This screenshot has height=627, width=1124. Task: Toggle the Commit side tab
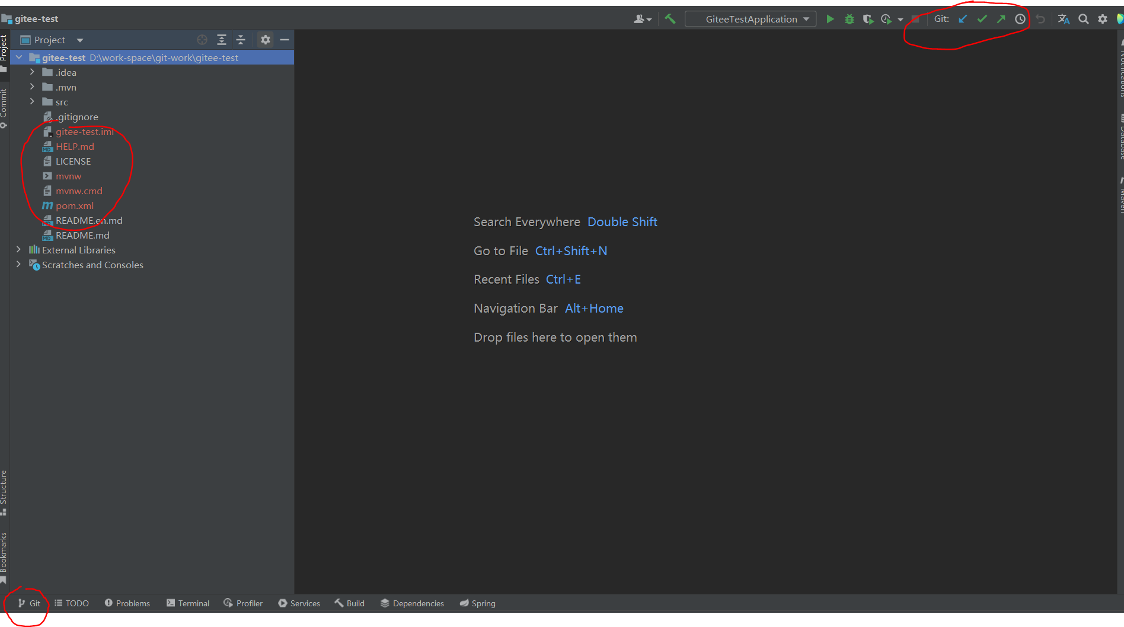click(4, 108)
